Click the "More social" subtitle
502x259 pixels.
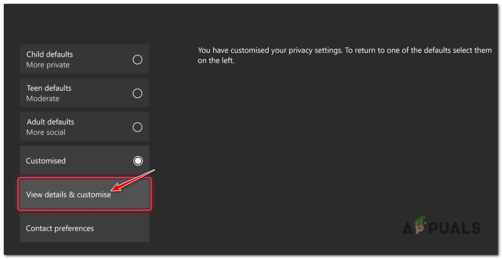[x=46, y=132]
